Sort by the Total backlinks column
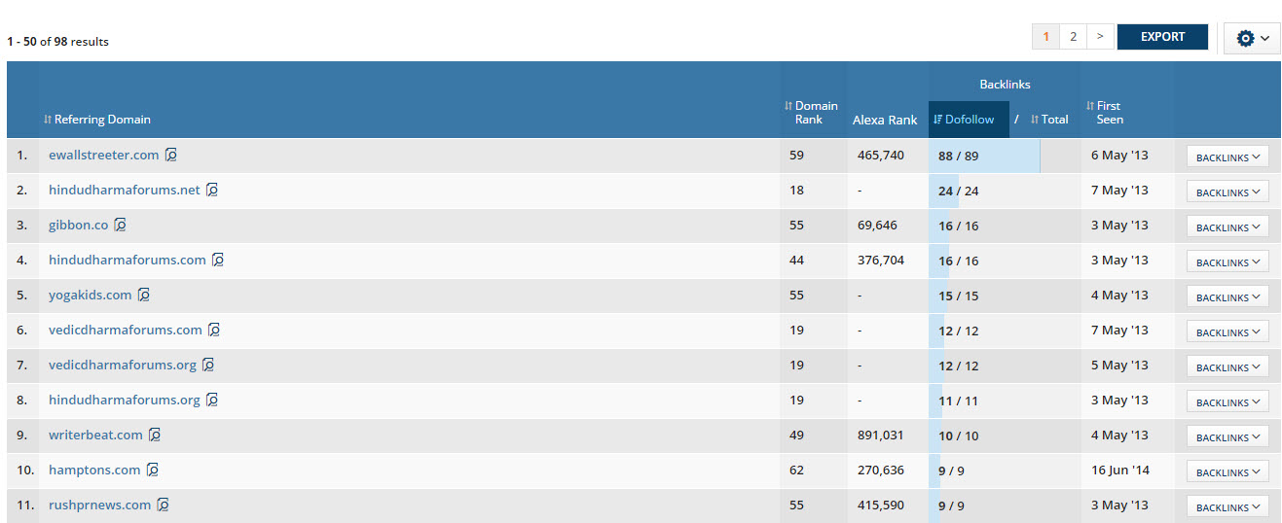This screenshot has width=1282, height=523. (1049, 120)
